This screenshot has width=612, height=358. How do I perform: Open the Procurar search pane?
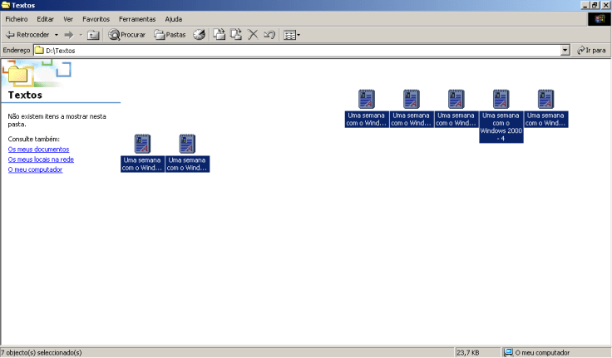pos(127,35)
